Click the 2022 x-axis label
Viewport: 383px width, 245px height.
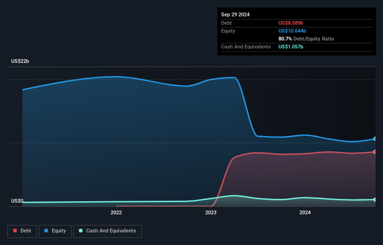(x=116, y=212)
